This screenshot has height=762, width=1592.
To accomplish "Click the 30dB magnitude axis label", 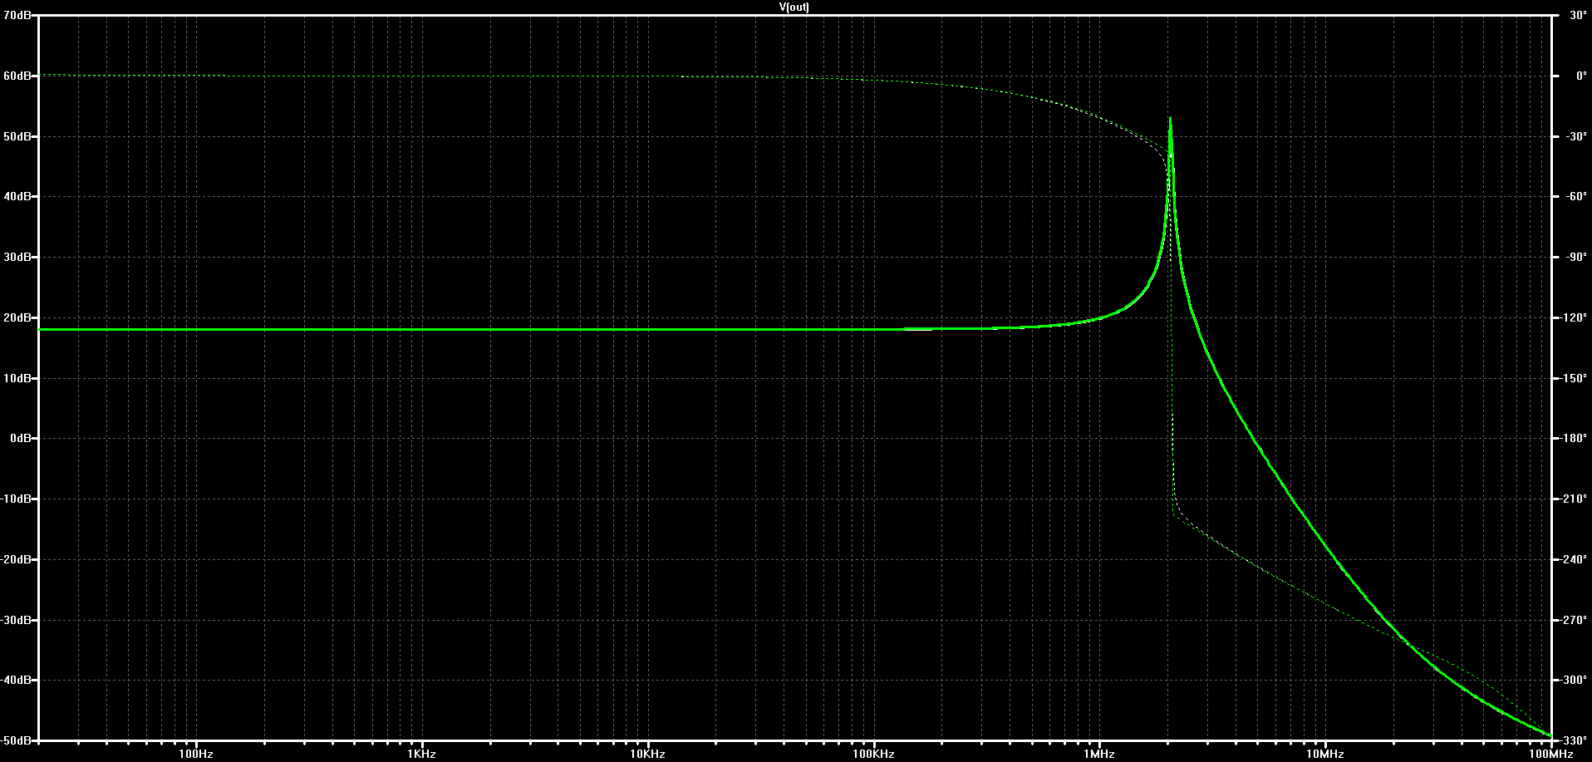I will (17, 257).
